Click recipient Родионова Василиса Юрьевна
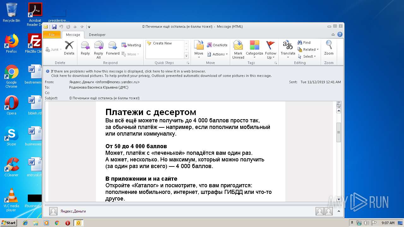Image resolution: width=404 pixels, height=227 pixels. (x=98, y=87)
